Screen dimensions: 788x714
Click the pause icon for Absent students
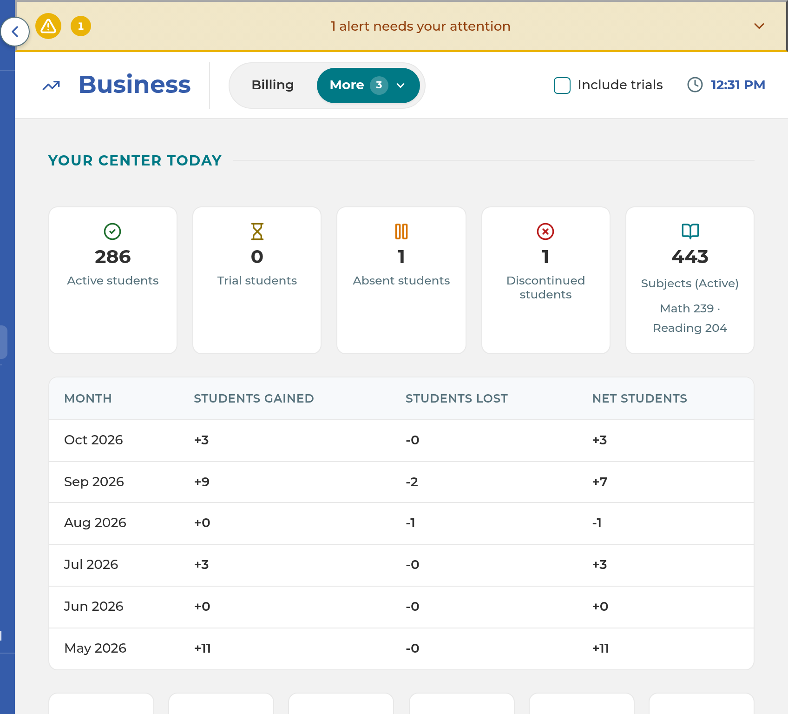[x=401, y=231]
